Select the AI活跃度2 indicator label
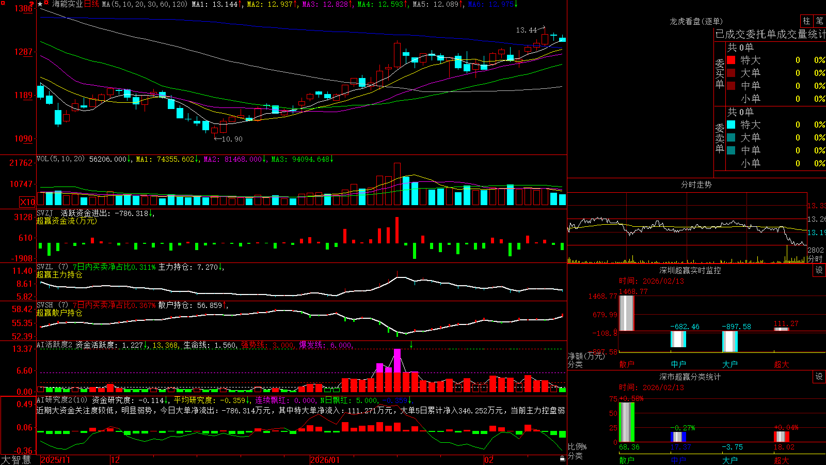Viewport: 826px width, 465px height. click(55, 345)
